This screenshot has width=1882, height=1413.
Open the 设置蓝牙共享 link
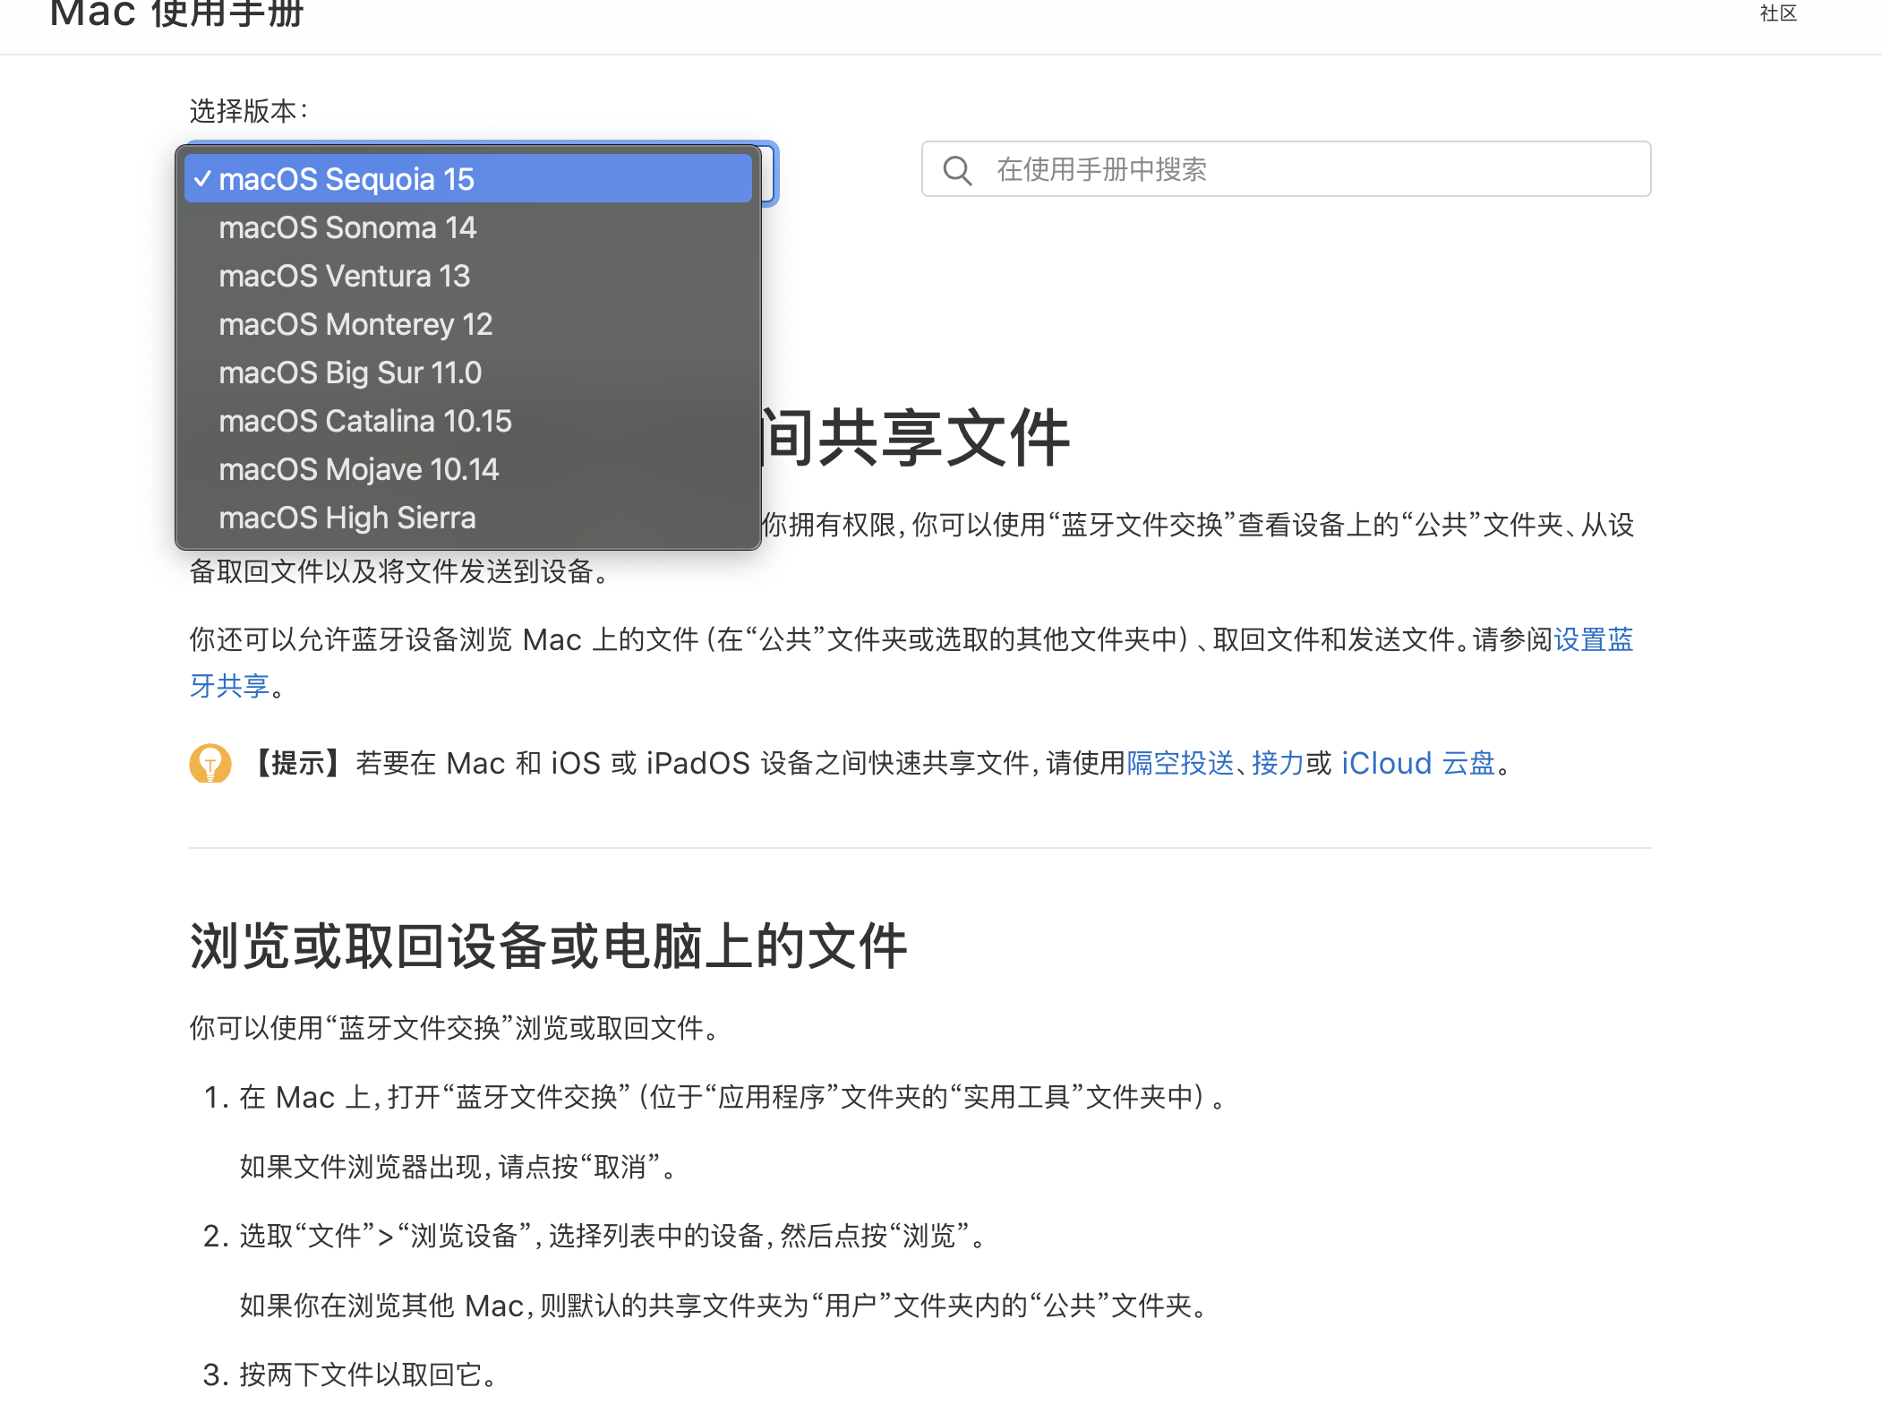pos(1593,639)
